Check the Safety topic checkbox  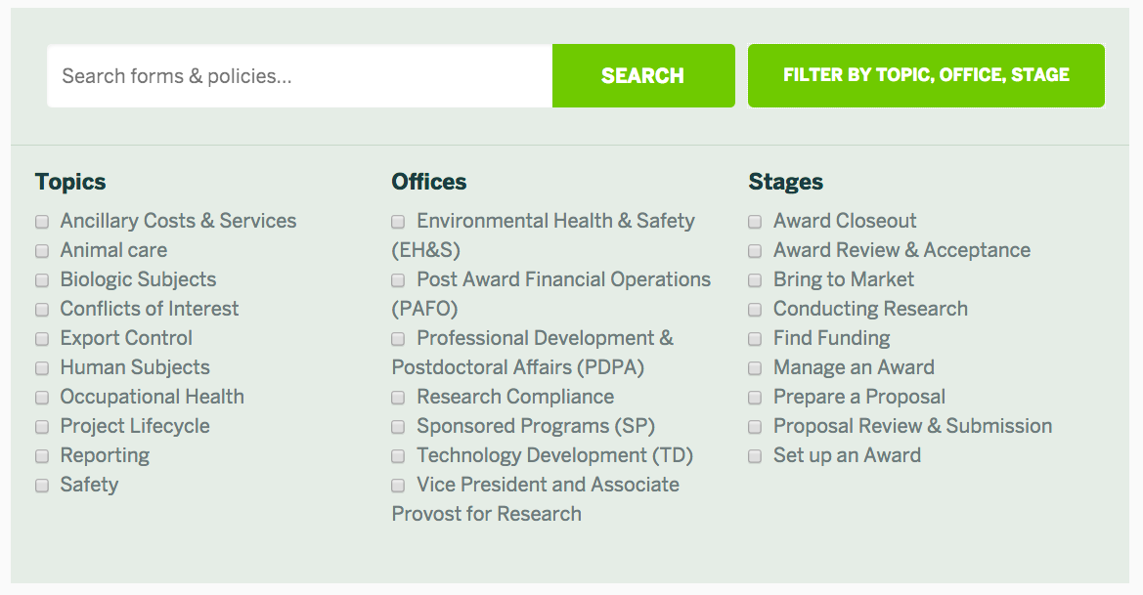(x=42, y=485)
